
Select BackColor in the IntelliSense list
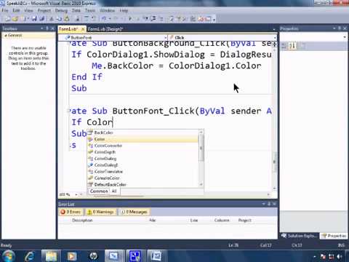[x=143, y=132]
